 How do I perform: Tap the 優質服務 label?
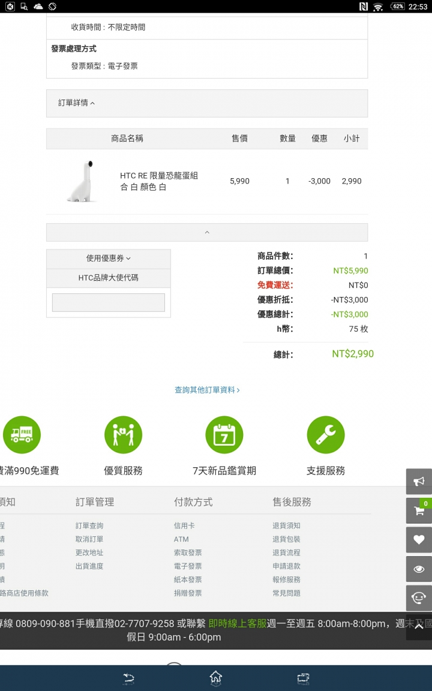124,471
